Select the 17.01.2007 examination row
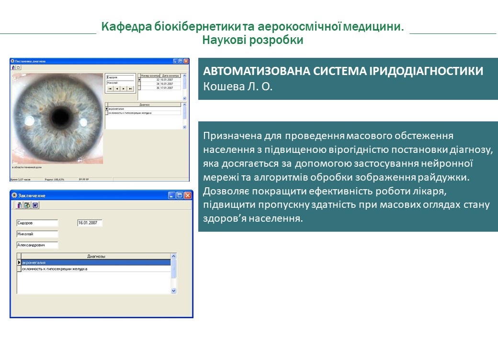This screenshot has height=344, width=498. tap(170, 88)
